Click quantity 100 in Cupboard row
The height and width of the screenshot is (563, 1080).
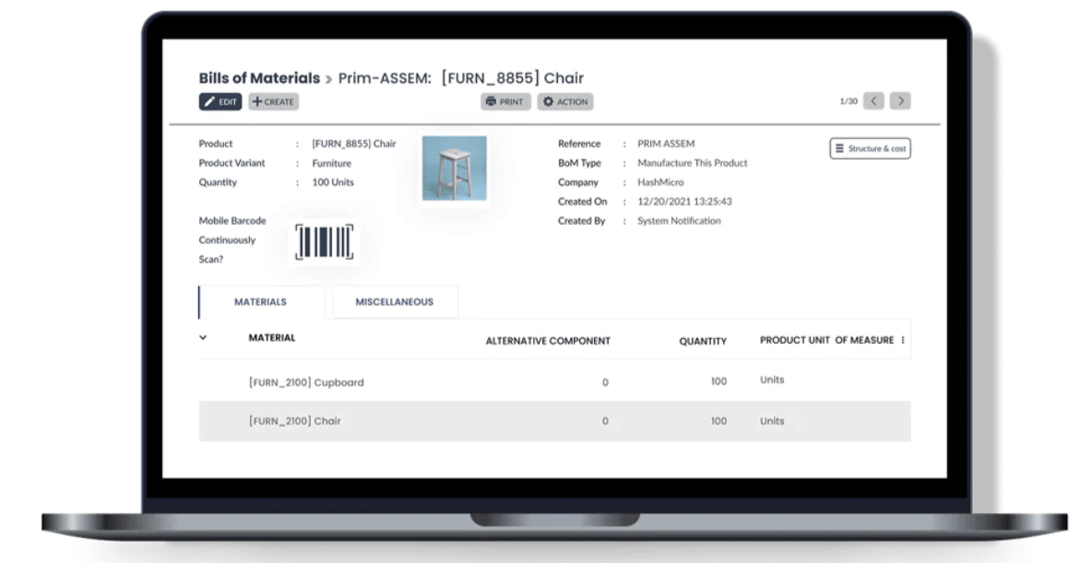click(x=719, y=381)
